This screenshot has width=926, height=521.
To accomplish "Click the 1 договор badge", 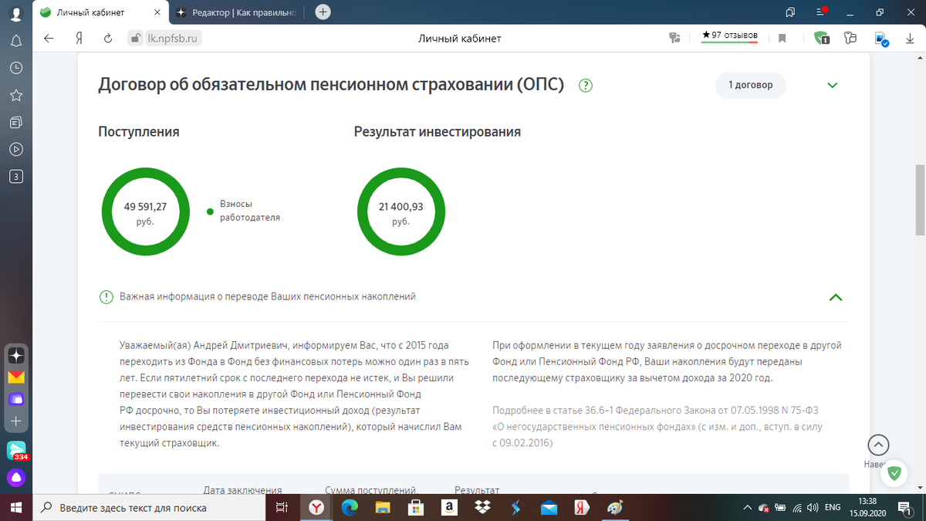I will click(x=750, y=85).
